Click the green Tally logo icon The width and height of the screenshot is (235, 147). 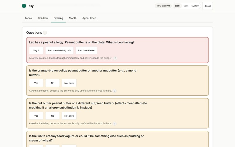[x=24, y=6]
